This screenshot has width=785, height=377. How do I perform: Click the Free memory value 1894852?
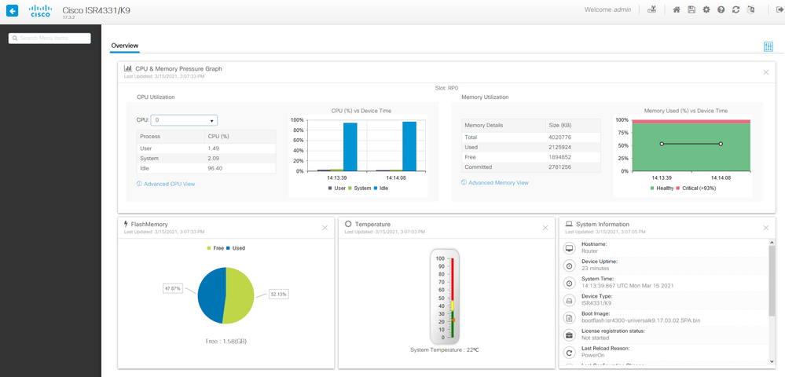(x=559, y=157)
